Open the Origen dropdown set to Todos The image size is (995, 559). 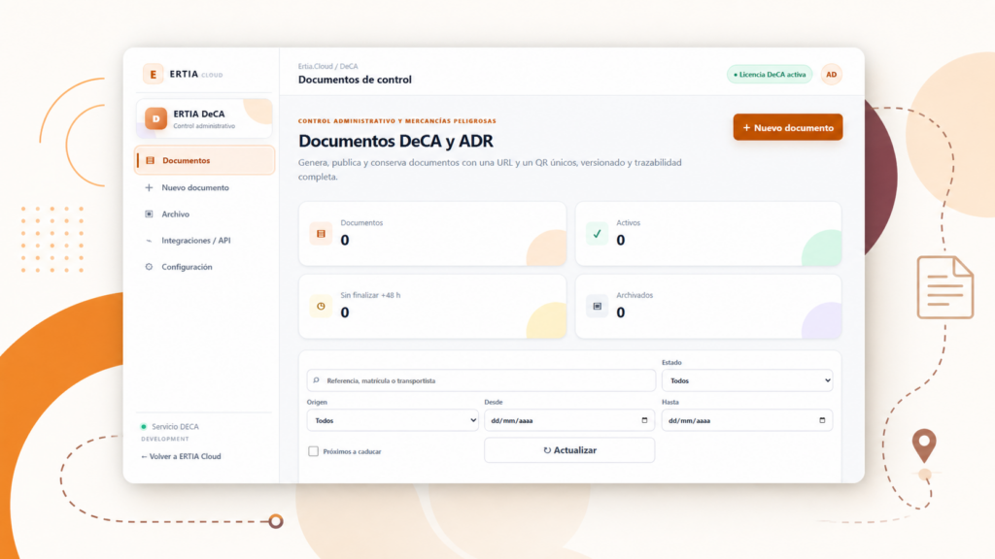[393, 420]
